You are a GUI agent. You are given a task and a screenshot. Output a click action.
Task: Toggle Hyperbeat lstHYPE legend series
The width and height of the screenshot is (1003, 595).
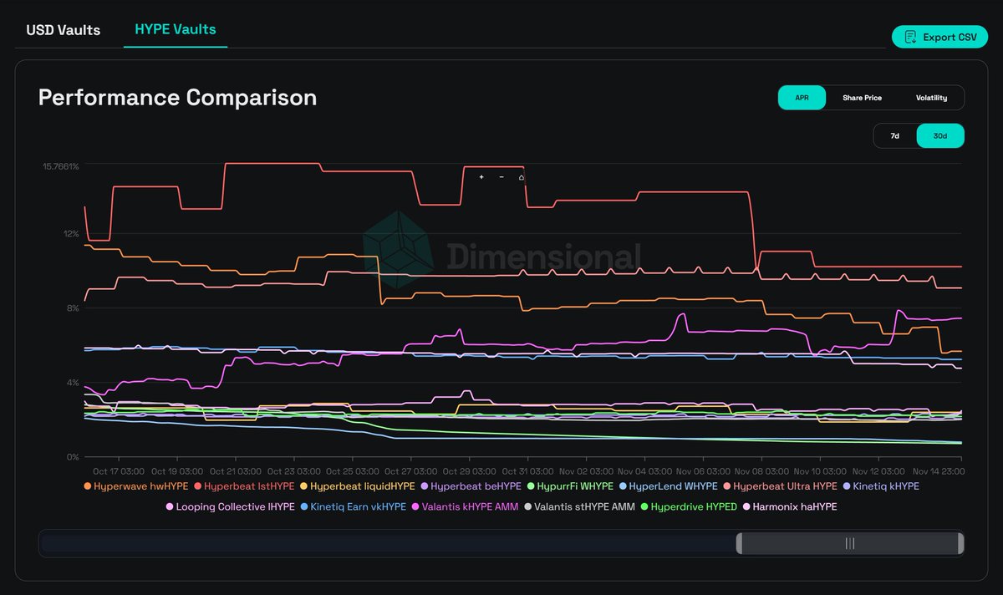tap(244, 486)
